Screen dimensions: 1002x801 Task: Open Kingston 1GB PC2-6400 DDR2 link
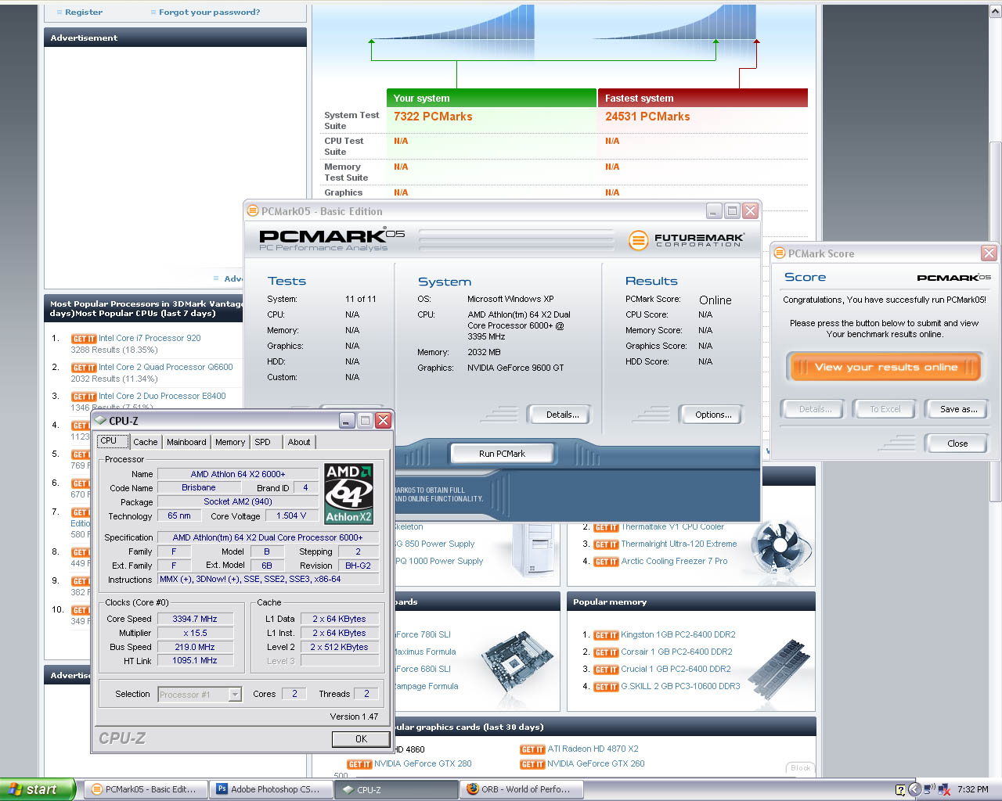click(x=678, y=635)
